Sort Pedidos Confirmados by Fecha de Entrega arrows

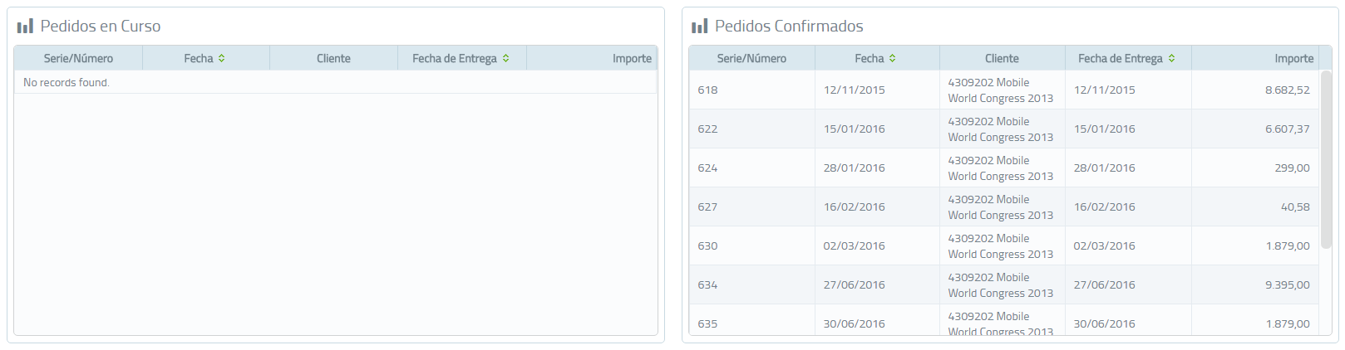tap(1171, 58)
